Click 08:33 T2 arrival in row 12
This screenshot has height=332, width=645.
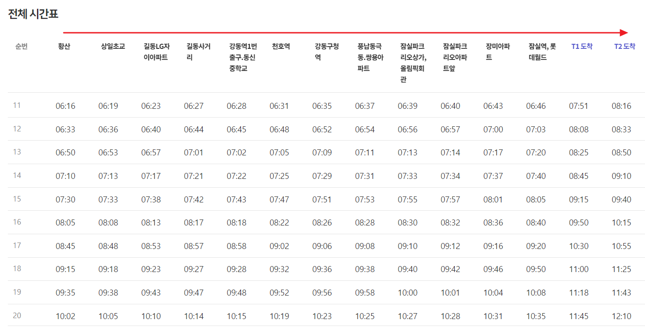(621, 130)
